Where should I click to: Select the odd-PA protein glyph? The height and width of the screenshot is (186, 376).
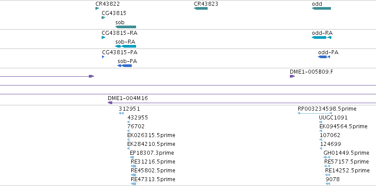[x=324, y=57]
